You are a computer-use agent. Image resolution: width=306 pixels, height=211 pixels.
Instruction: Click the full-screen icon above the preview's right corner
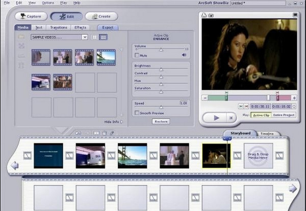coord(295,15)
